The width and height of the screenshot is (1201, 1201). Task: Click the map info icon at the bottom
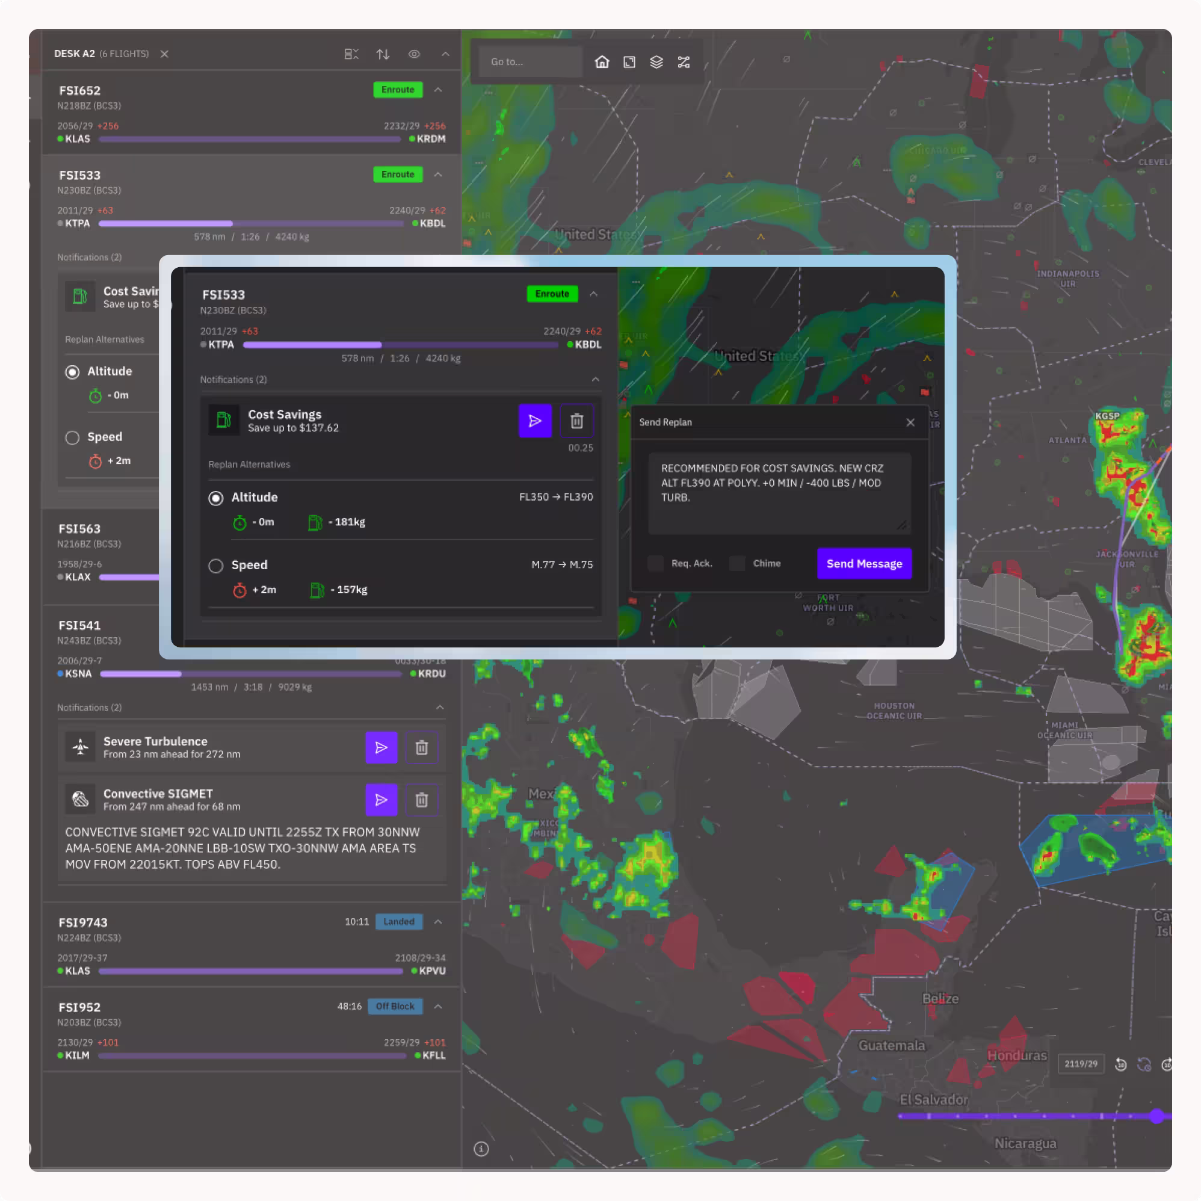click(x=481, y=1149)
